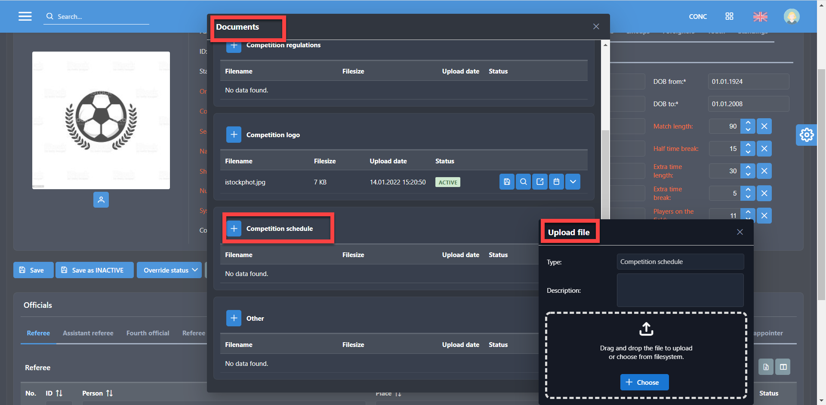Click the Choose file button
The image size is (826, 405).
644,382
